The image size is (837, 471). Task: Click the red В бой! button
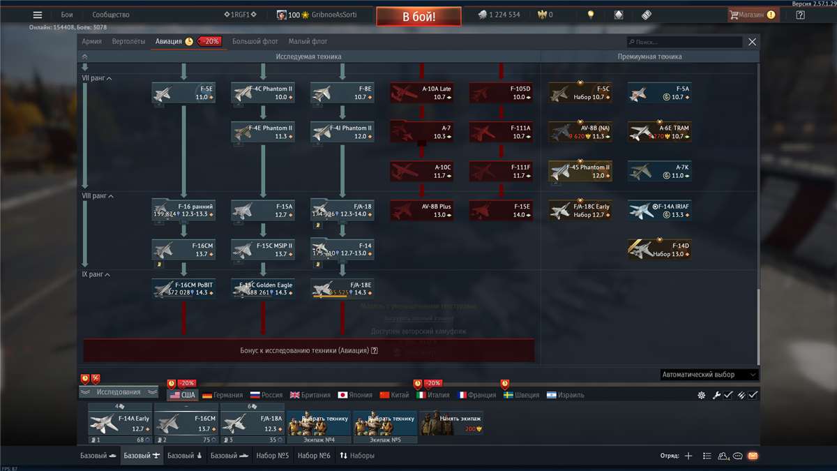point(418,17)
